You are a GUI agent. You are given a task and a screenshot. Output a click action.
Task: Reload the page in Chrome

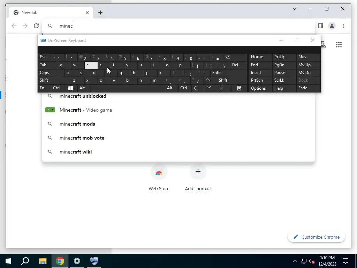click(36, 26)
